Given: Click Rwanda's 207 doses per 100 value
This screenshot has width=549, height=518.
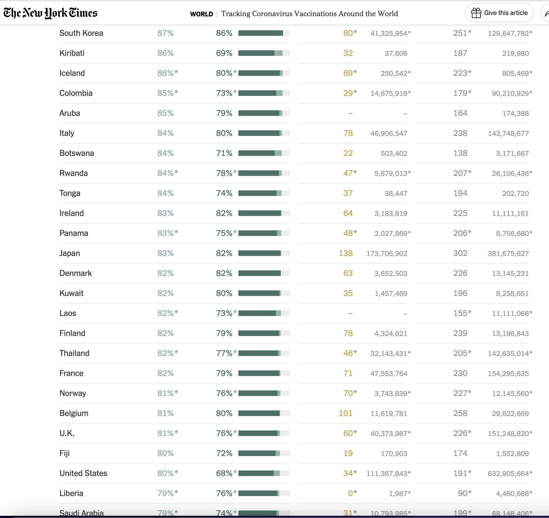Looking at the screenshot, I should pos(460,173).
